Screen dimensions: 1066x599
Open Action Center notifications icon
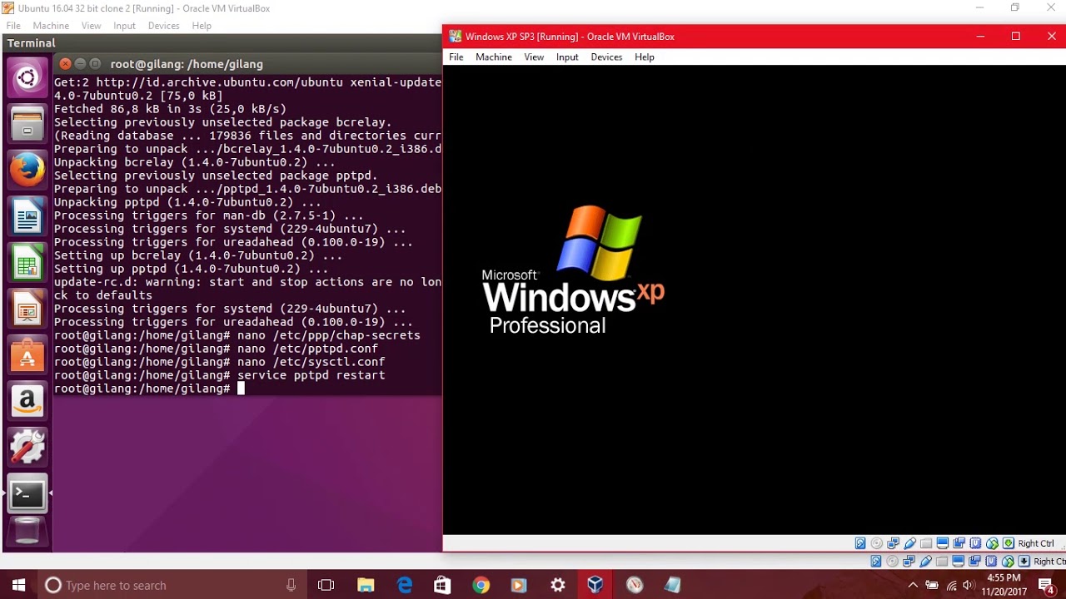click(x=1048, y=585)
